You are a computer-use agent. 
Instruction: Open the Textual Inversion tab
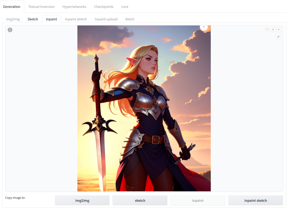[41, 7]
